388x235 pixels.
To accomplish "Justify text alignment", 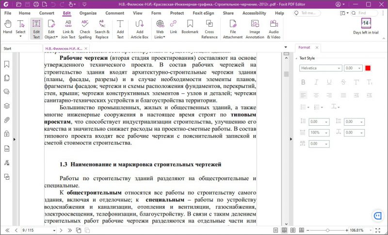I will 343,95.
